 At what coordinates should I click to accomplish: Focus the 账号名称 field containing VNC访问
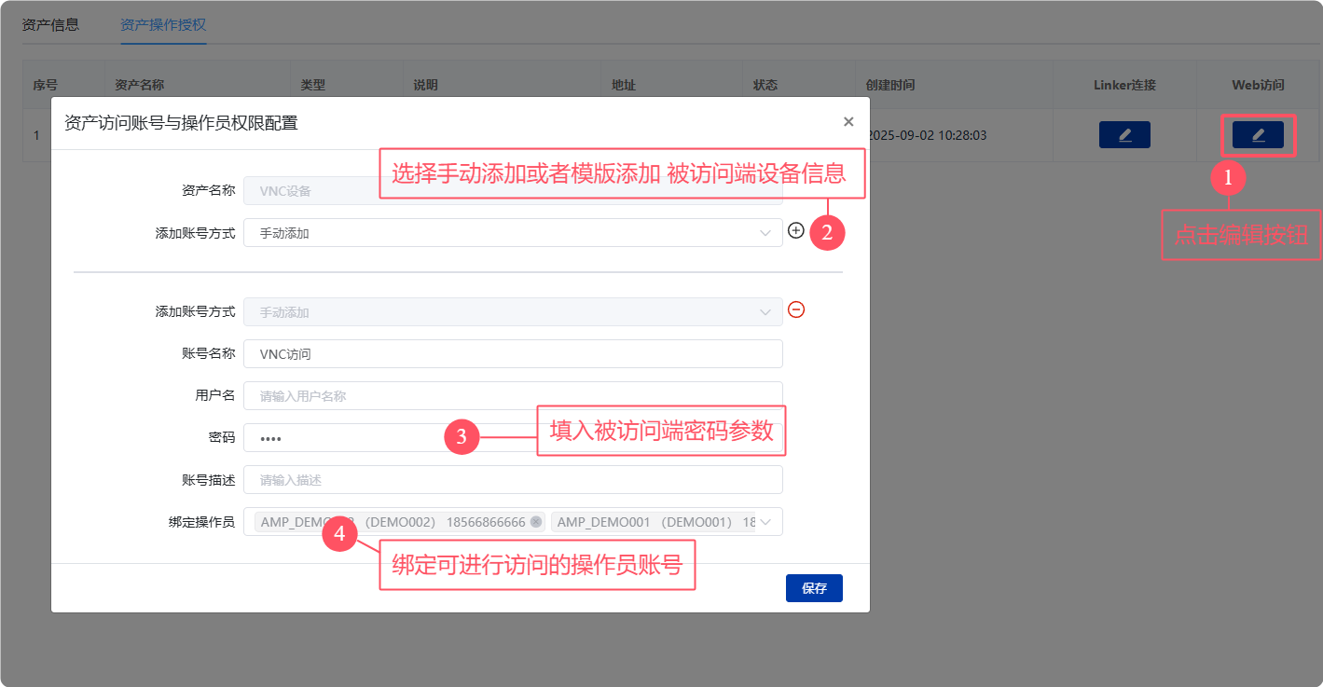tap(512, 354)
